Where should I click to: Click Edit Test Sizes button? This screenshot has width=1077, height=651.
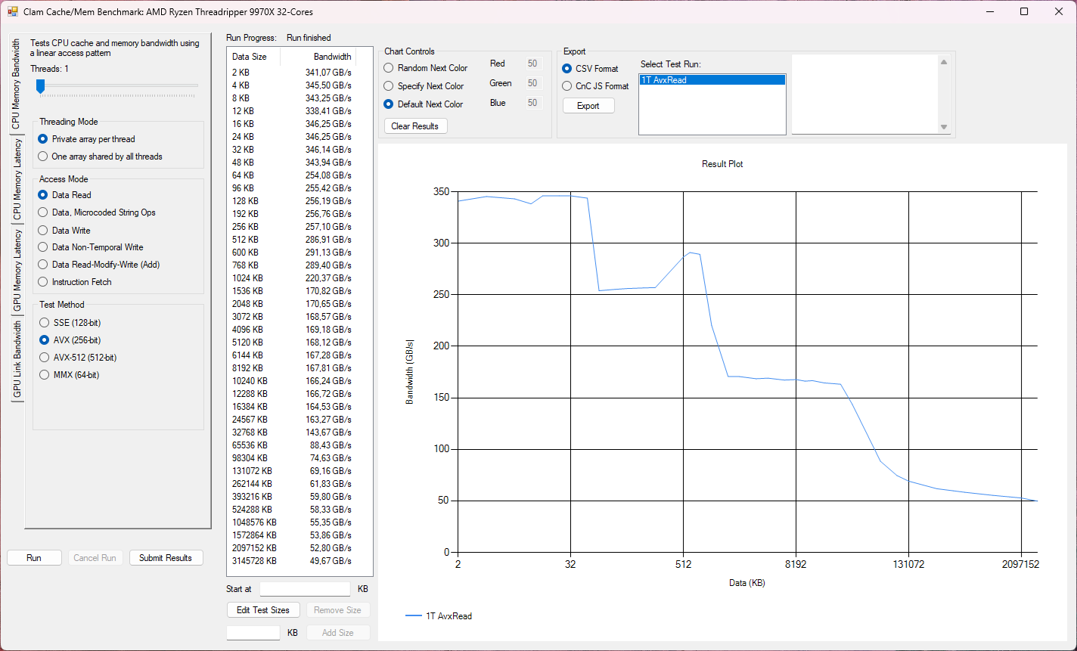(x=263, y=610)
